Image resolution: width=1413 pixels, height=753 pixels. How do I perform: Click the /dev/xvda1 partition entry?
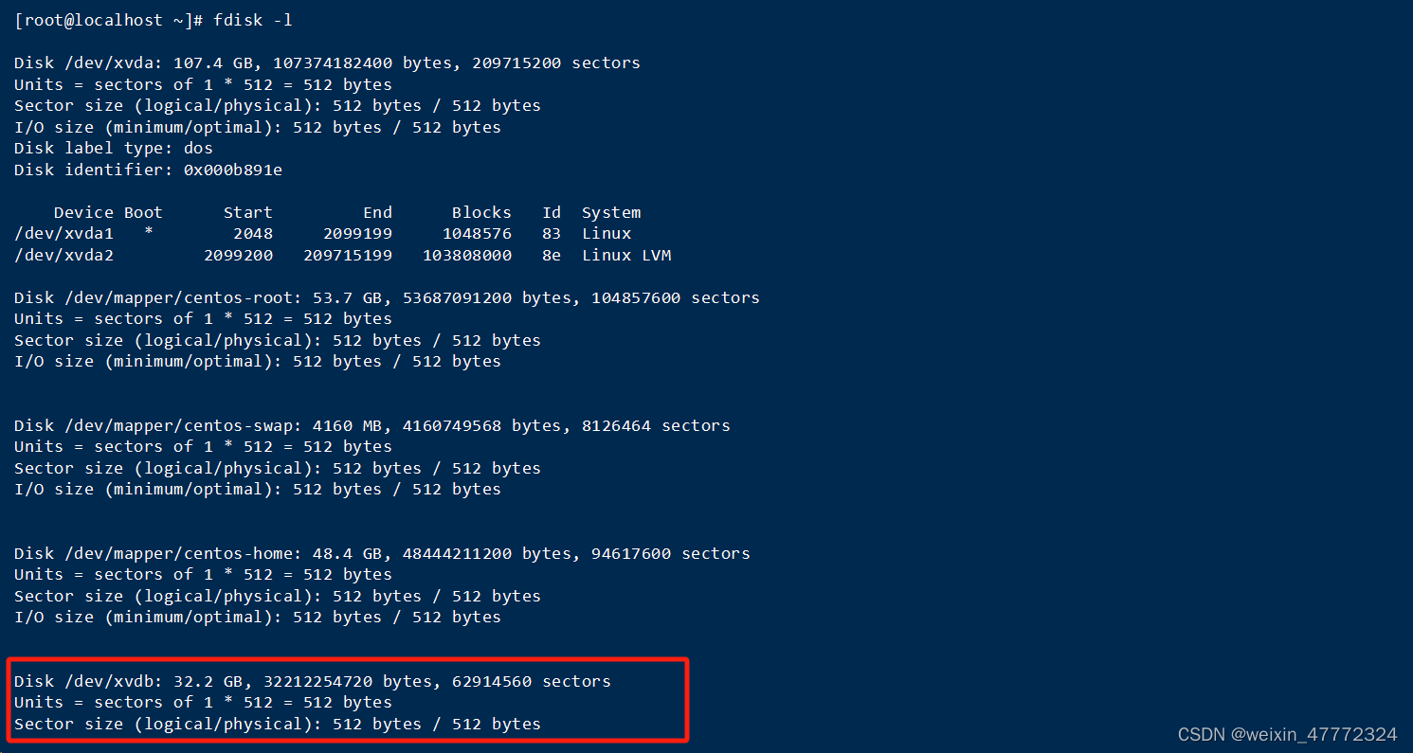(63, 233)
